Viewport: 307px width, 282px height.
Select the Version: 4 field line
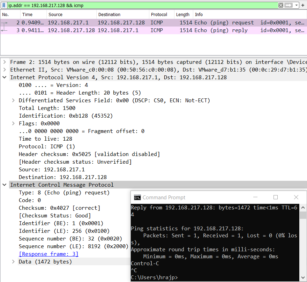click(53, 85)
